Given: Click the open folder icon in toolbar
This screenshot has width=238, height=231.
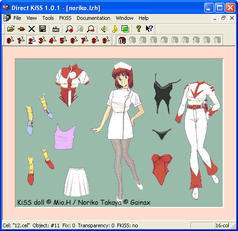Looking at the screenshot, I should pos(11,29).
